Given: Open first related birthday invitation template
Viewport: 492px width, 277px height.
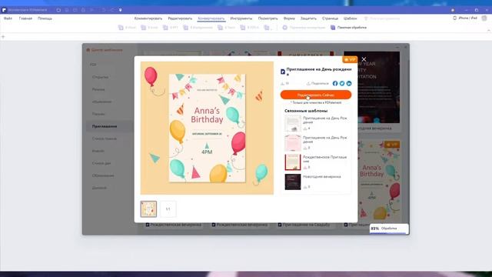Looking at the screenshot, I should [x=317, y=123].
